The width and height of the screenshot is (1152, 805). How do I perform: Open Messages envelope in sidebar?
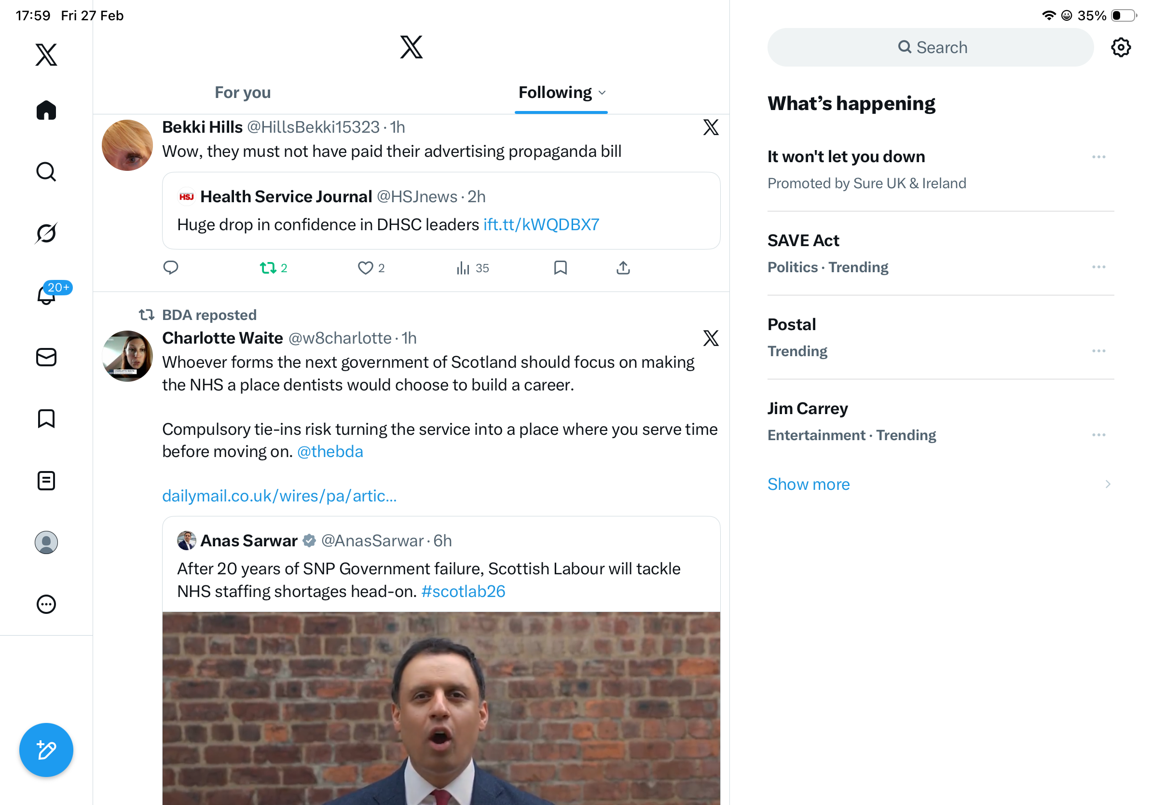[46, 357]
